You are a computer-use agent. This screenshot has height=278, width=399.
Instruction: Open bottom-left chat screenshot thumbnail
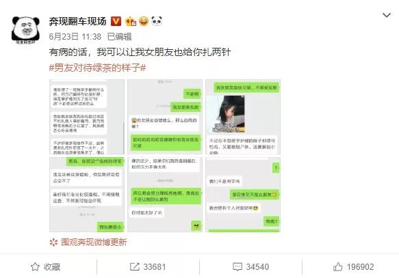click(x=87, y=195)
